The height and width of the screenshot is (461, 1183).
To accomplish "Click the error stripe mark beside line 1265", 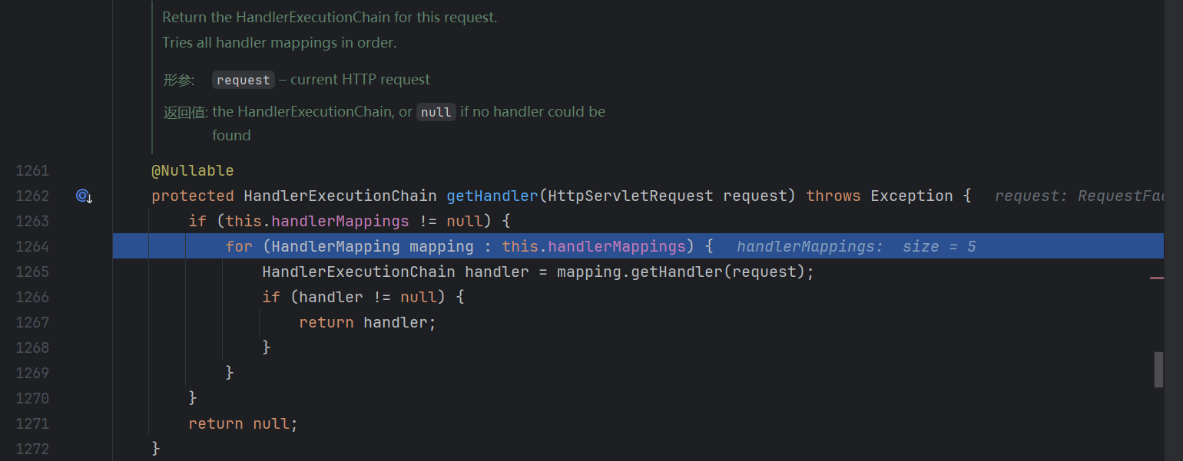I will pyautogui.click(x=1157, y=278).
